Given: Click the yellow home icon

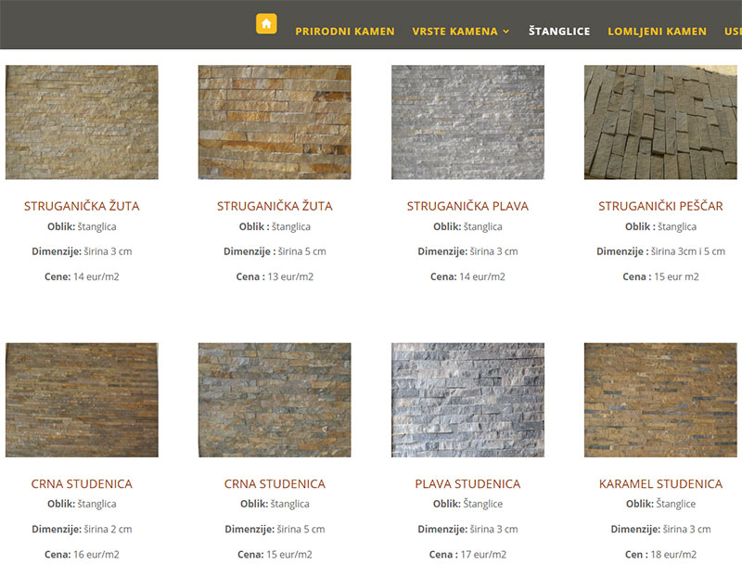Looking at the screenshot, I should [x=266, y=24].
